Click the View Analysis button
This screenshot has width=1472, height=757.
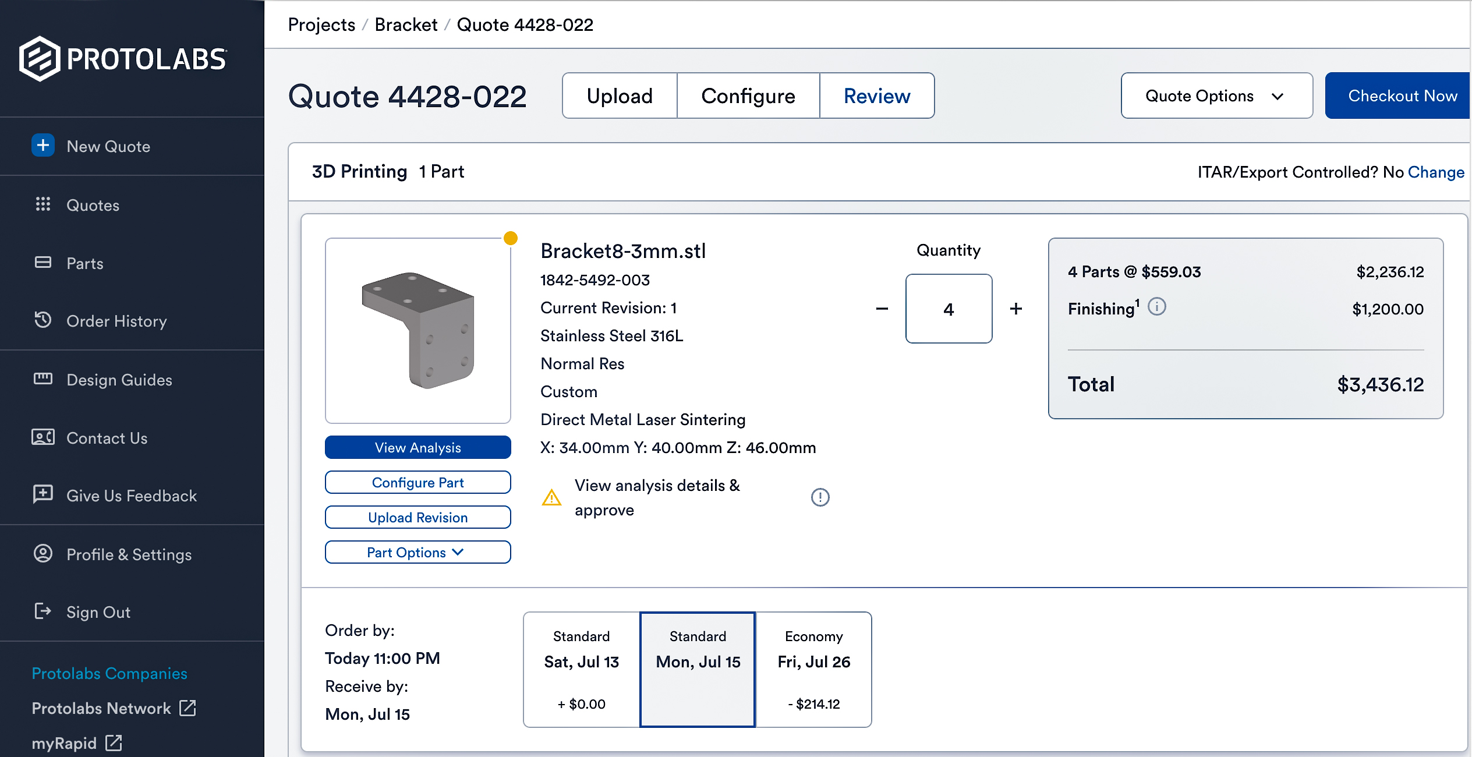click(x=418, y=447)
